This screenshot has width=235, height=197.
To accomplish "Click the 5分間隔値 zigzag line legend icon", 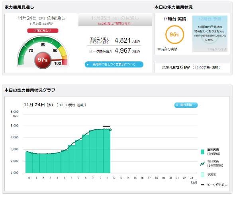I will [x=202, y=164].
